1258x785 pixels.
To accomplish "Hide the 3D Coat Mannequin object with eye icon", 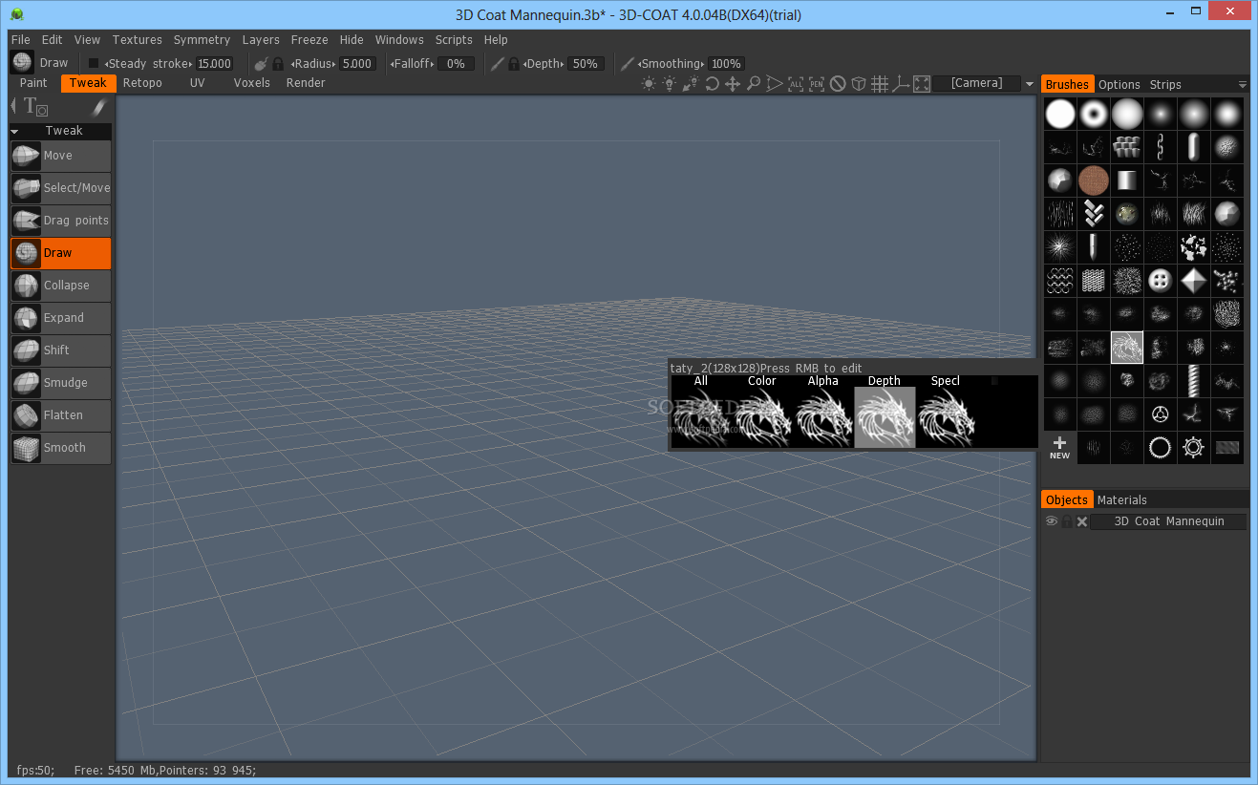I will [x=1052, y=521].
